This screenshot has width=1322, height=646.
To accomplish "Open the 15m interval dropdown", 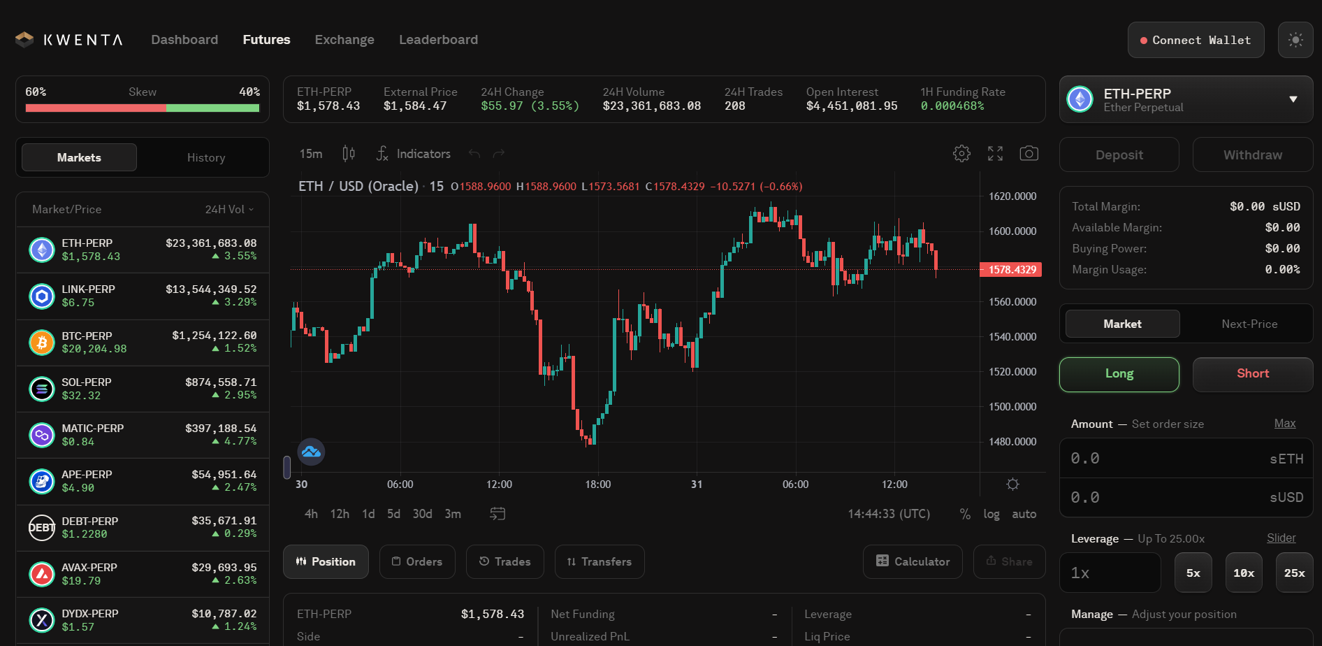I will [311, 154].
